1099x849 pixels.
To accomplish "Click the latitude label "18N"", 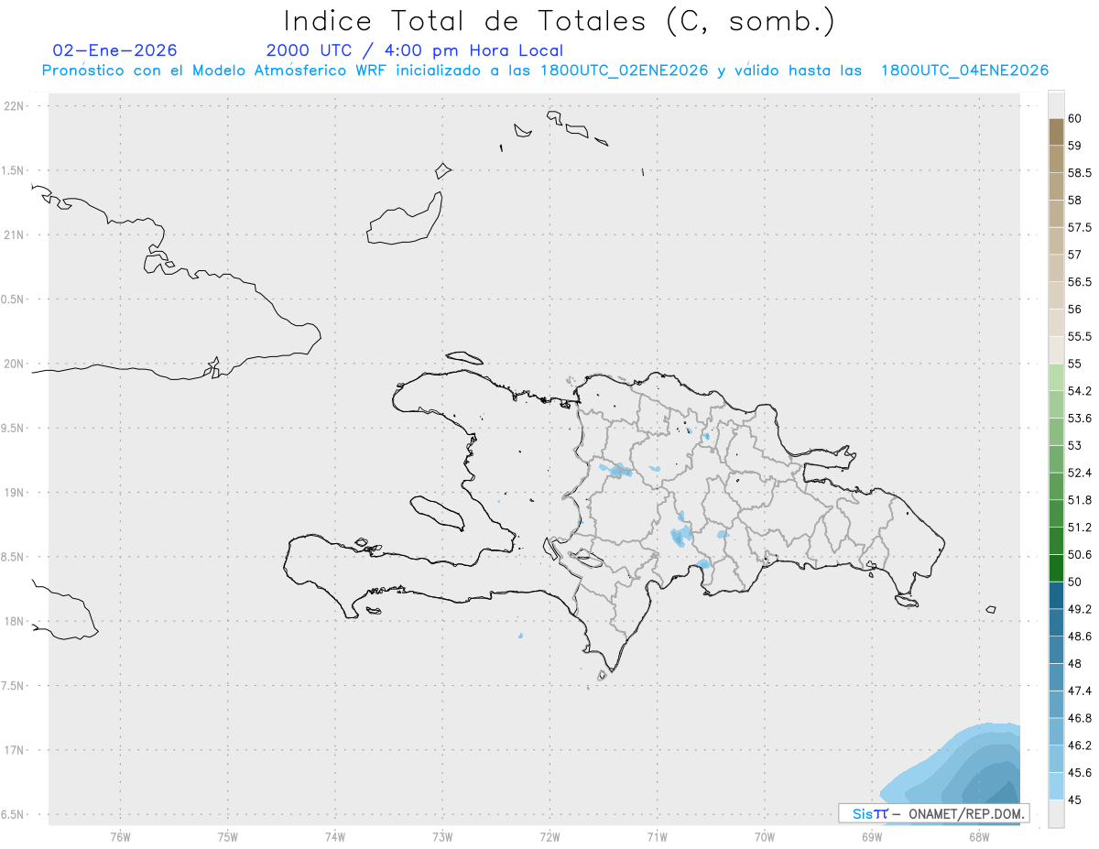I will coord(15,621).
